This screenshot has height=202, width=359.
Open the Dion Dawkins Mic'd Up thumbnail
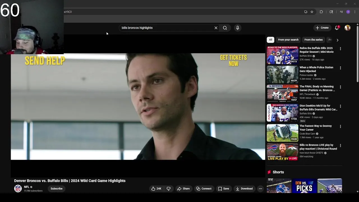(282, 113)
